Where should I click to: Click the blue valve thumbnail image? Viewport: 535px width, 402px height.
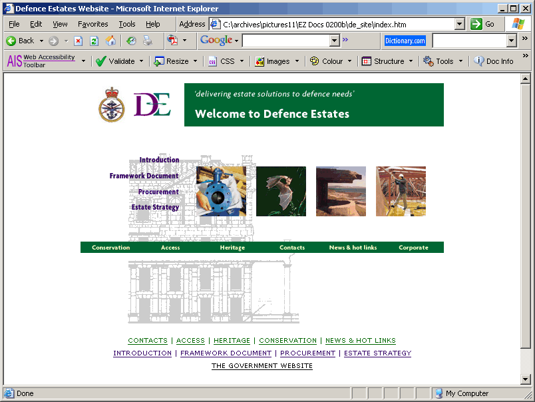pos(221,191)
